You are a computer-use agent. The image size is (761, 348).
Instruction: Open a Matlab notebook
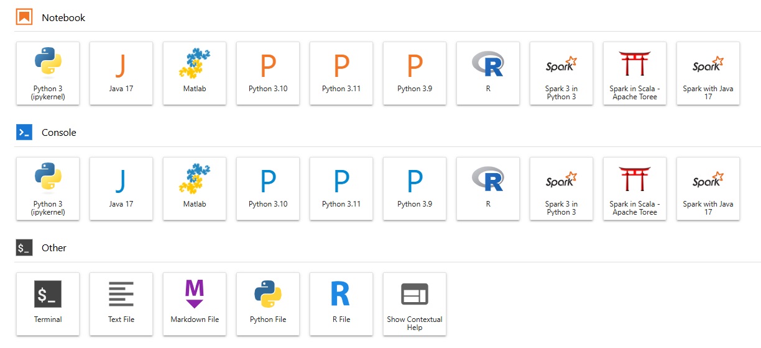pyautogui.click(x=195, y=73)
